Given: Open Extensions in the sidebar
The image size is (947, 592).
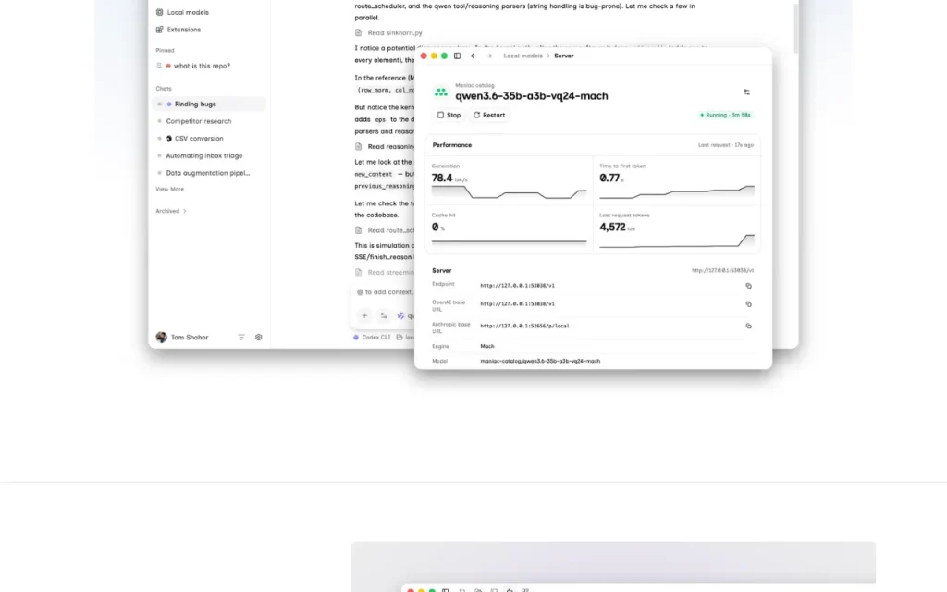Looking at the screenshot, I should point(178,29).
